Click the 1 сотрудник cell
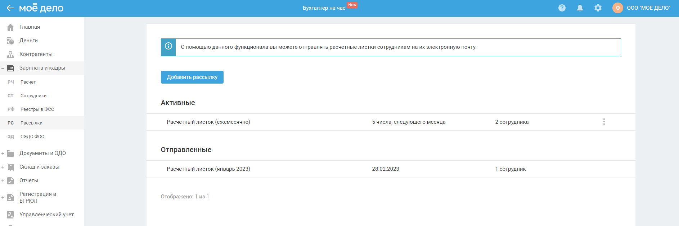Image resolution: width=679 pixels, height=226 pixels. [511, 169]
